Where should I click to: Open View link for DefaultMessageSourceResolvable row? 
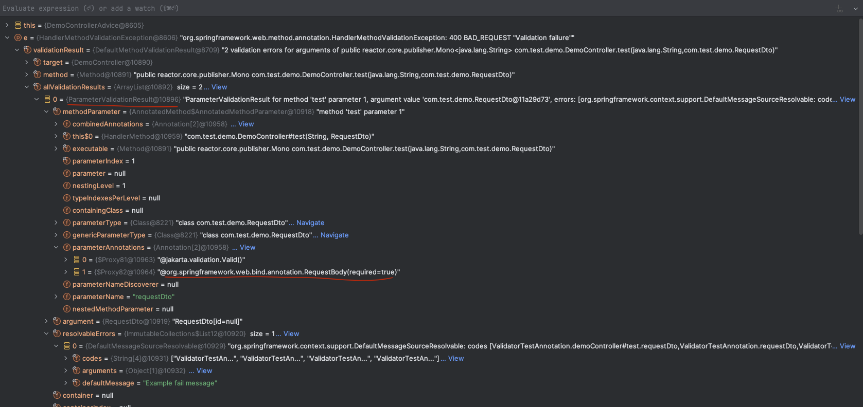click(x=848, y=346)
